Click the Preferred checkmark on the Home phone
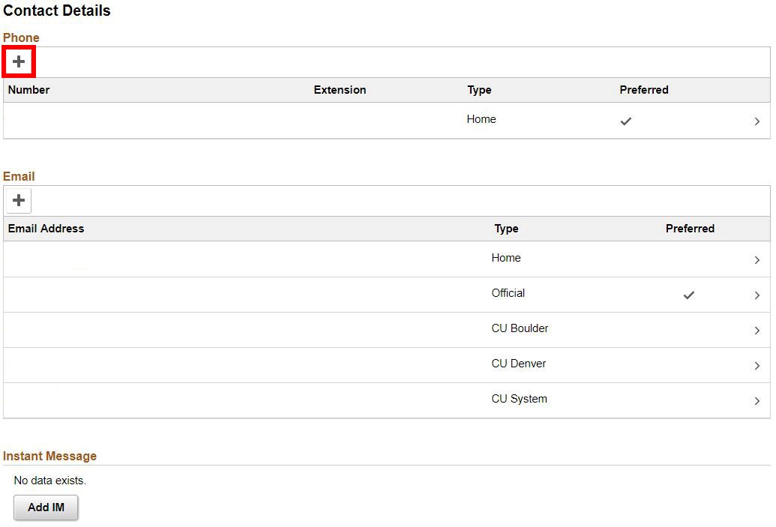Screen dimensions: 776x527 pyautogui.click(x=626, y=121)
